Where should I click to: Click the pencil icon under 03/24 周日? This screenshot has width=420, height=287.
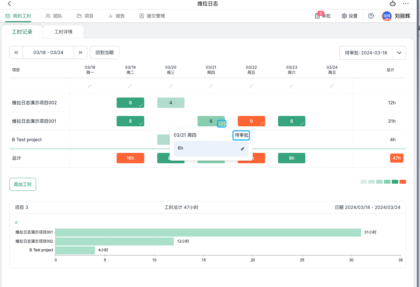point(332,86)
